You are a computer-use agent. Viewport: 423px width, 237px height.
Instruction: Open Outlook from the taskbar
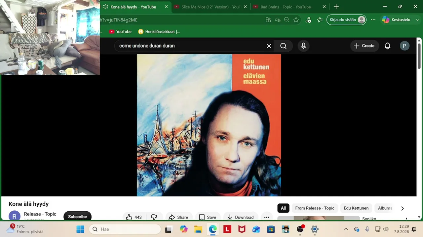point(256,229)
